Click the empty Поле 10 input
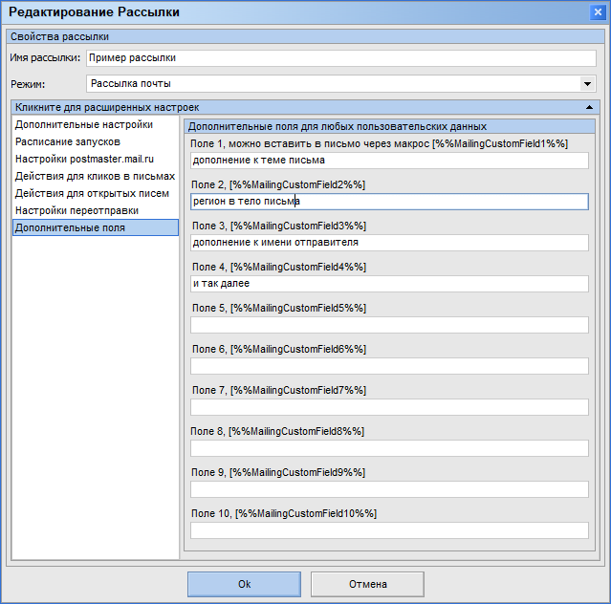 (x=389, y=530)
